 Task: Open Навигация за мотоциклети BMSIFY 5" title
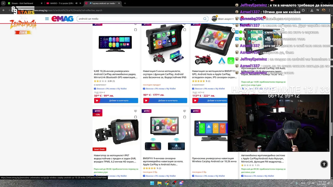[214, 74]
